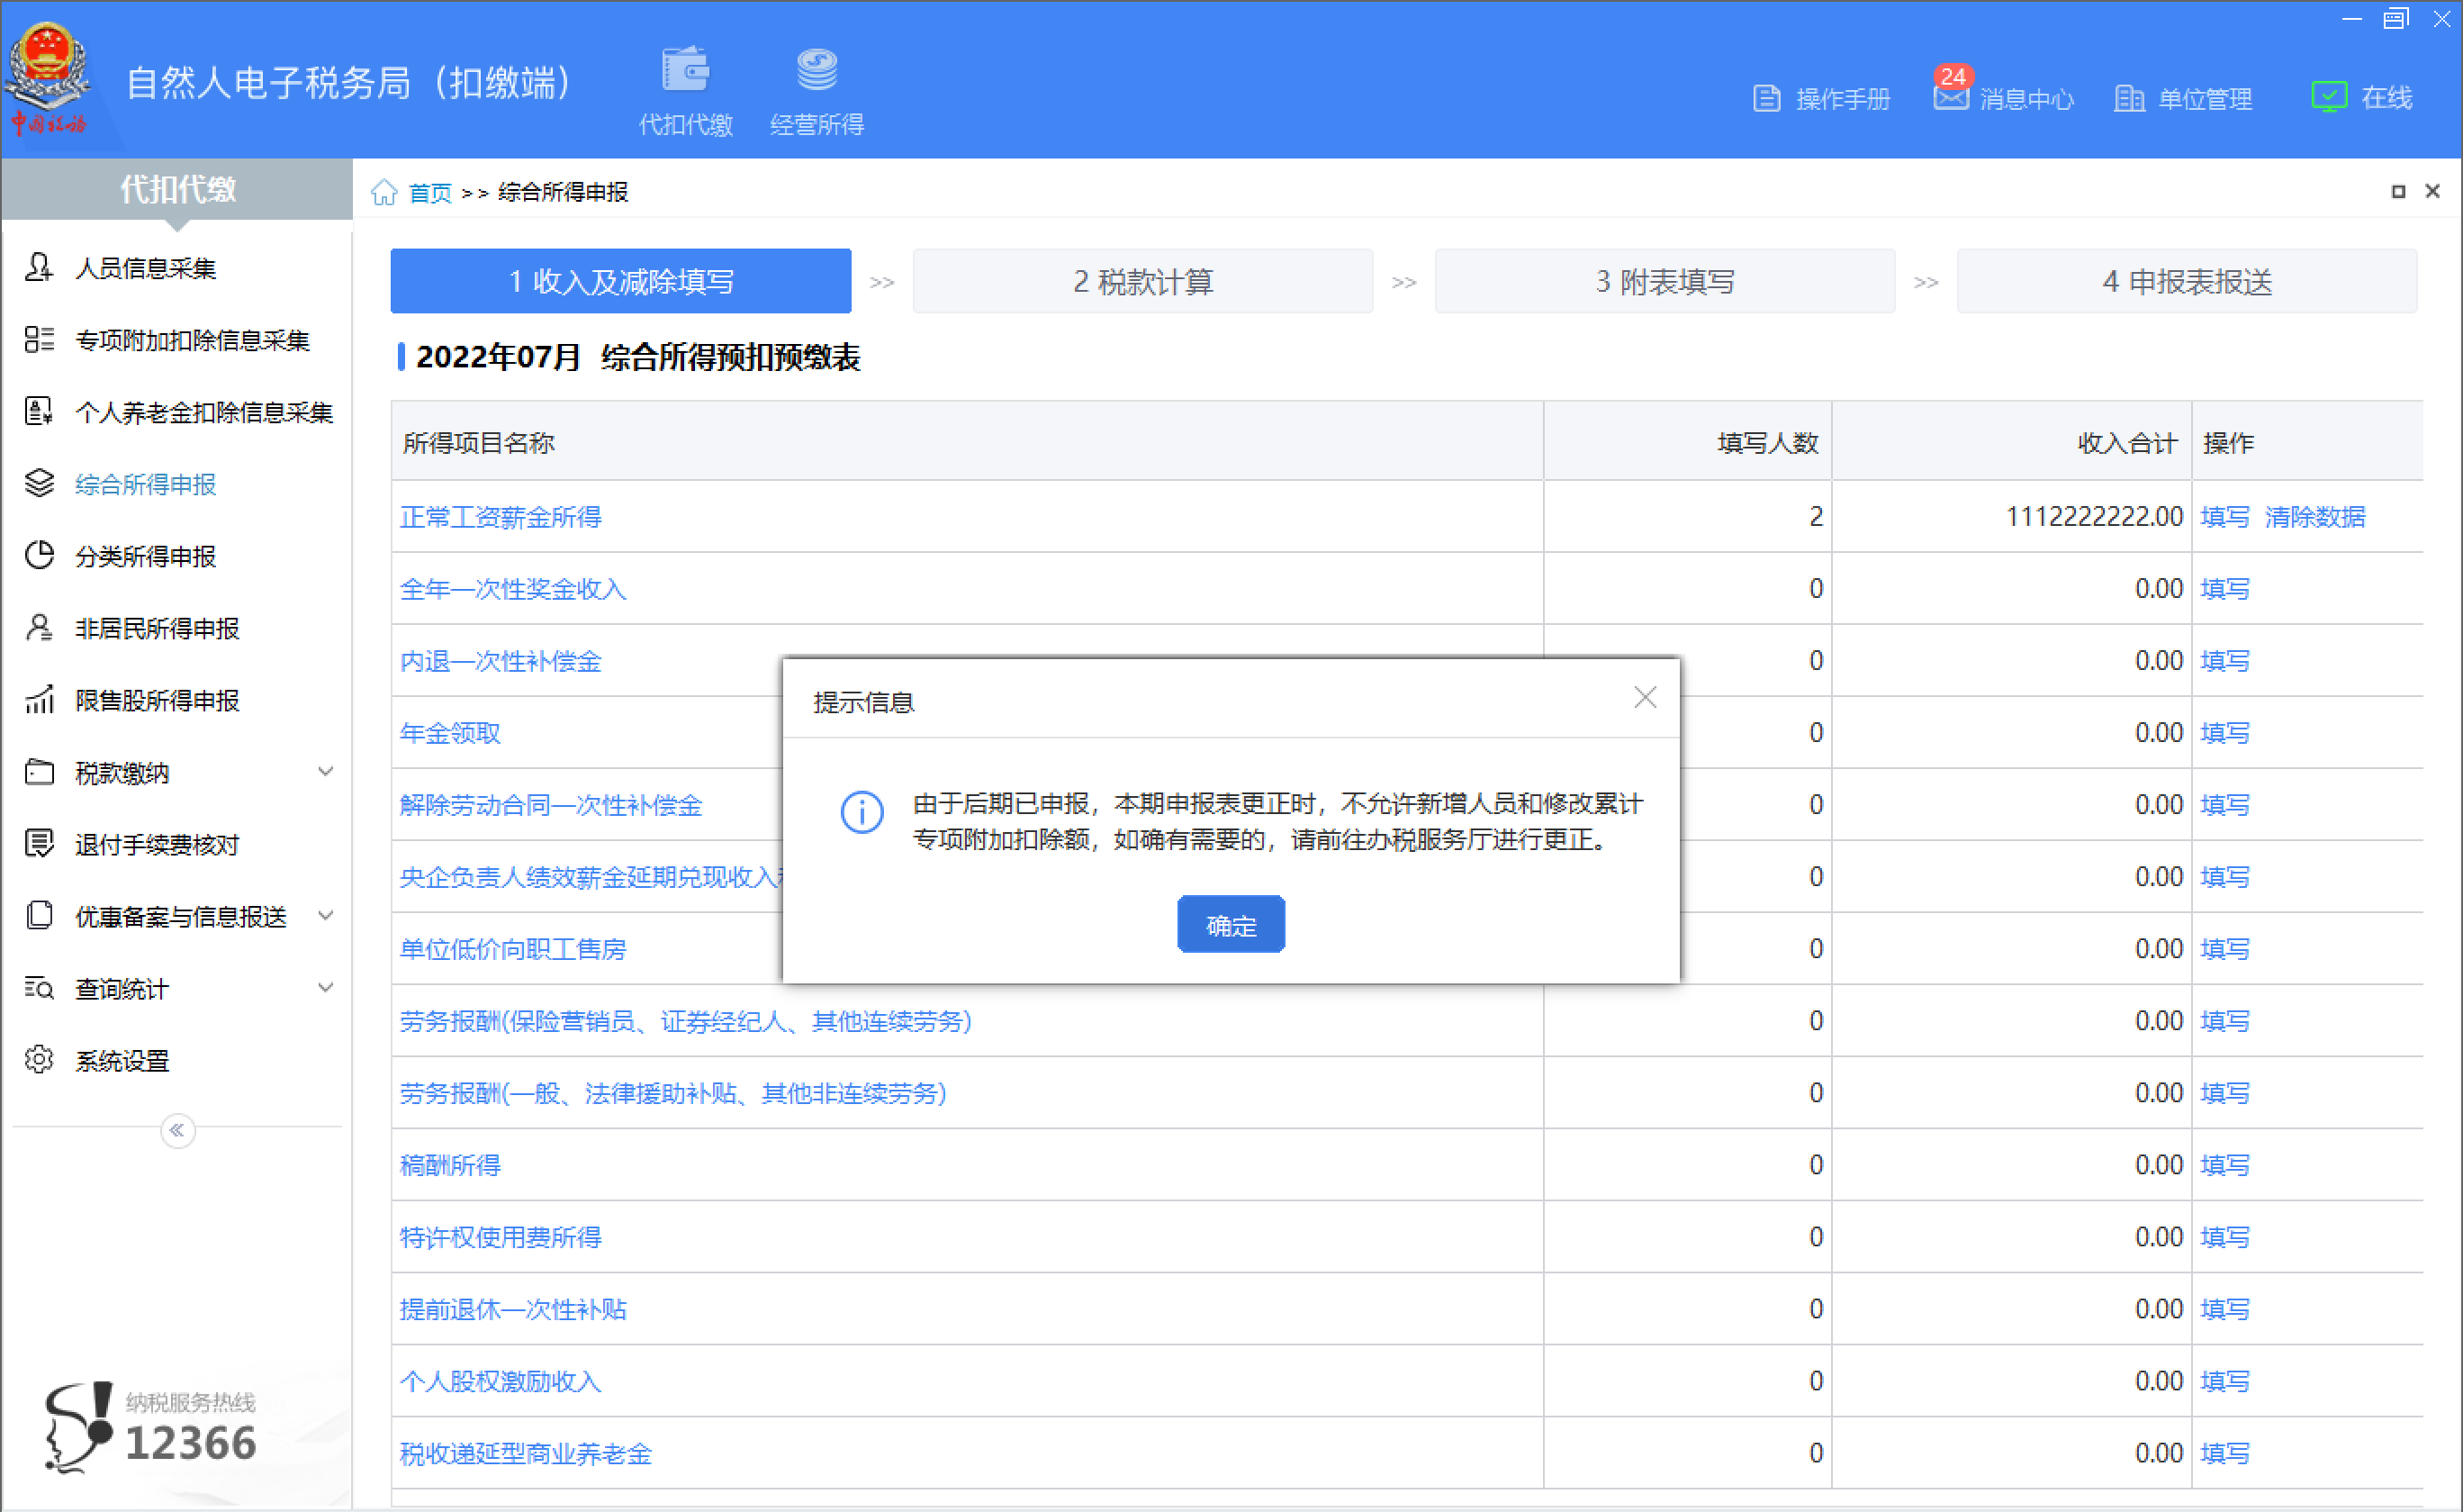Click 填写 for 正常工资薪金所得 row
This screenshot has width=2463, height=1512.
2225,517
